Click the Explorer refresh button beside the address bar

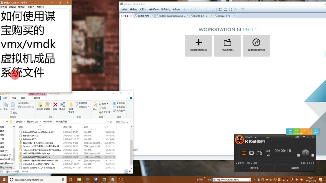click(x=111, y=122)
